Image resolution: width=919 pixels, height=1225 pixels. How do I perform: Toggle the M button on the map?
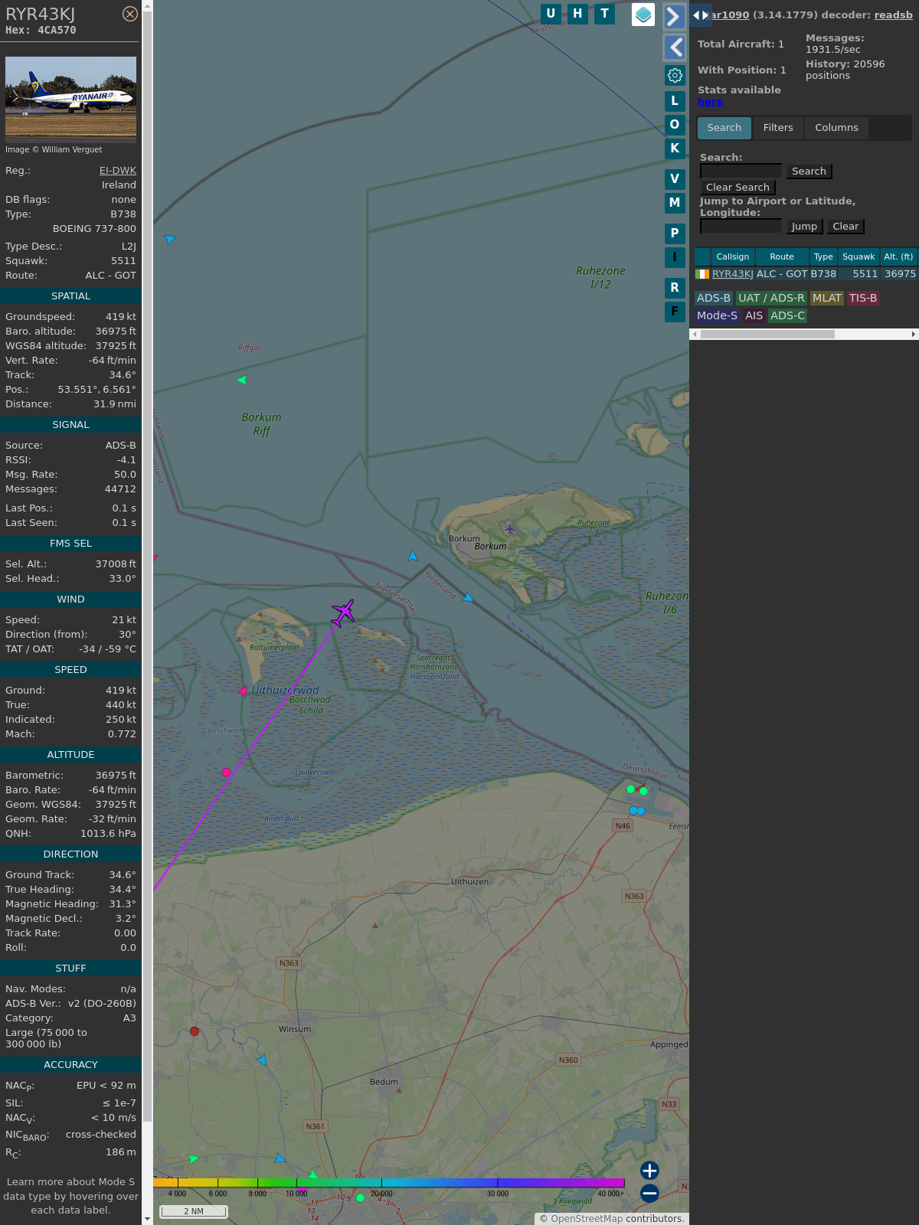tap(675, 203)
